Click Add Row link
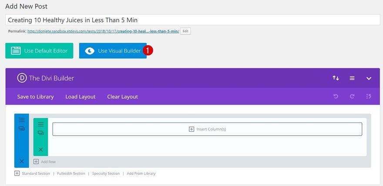 tap(48, 162)
